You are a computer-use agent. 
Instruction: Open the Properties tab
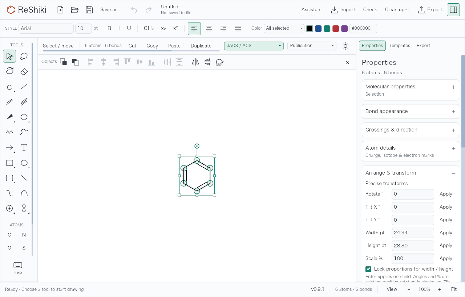[372, 46]
